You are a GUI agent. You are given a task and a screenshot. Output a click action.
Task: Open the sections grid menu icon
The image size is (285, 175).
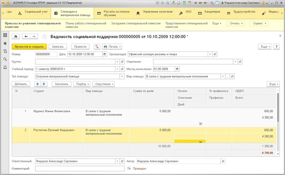click(5, 35)
